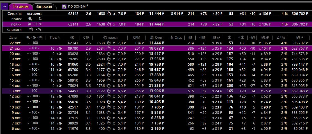Click the eye views column header icon
The height and width of the screenshot is (134, 312).
73,38
